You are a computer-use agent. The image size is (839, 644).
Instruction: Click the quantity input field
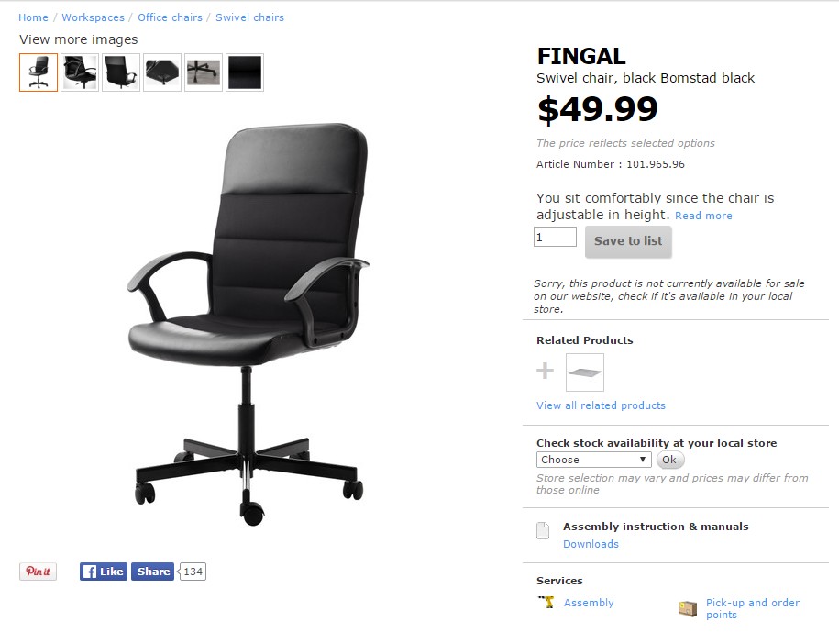(555, 237)
